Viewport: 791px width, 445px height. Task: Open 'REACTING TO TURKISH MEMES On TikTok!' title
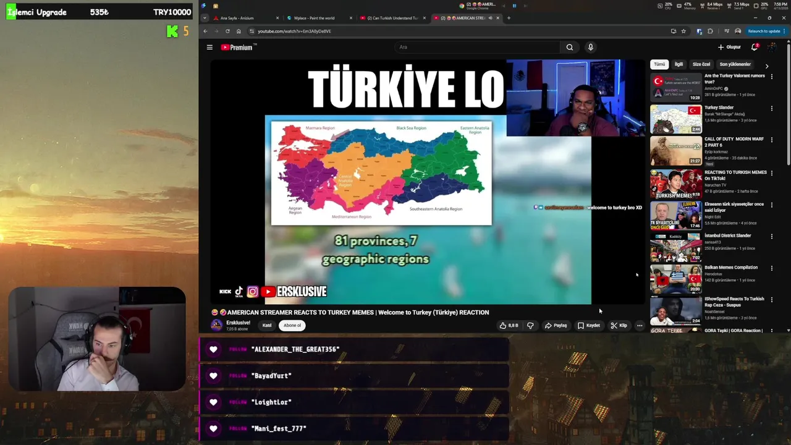[x=735, y=175]
